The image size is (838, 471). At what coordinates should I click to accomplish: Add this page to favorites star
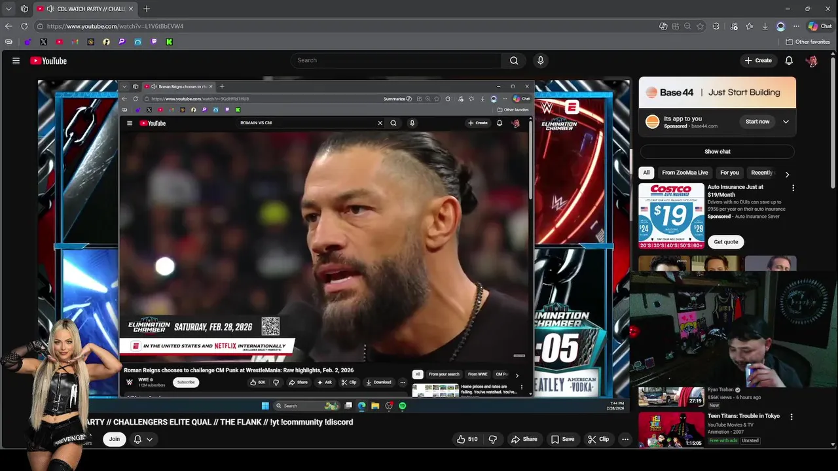(700, 26)
